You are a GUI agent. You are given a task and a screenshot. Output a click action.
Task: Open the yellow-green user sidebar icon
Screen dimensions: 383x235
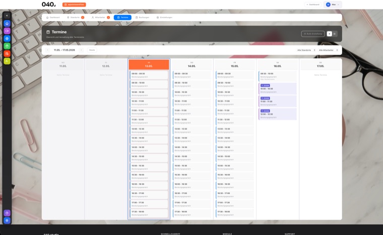click(x=7, y=61)
